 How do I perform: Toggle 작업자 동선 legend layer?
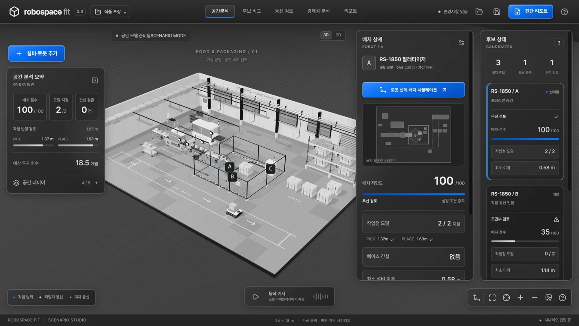(51, 297)
